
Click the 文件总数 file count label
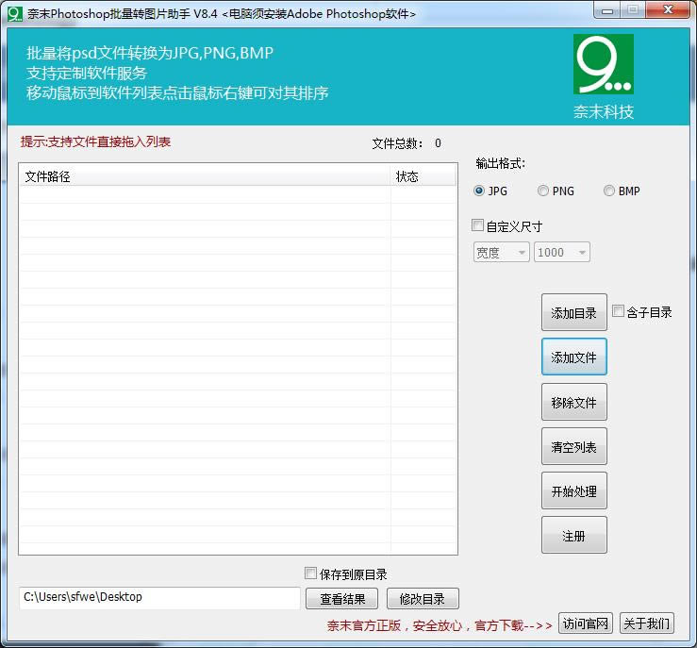click(x=397, y=143)
